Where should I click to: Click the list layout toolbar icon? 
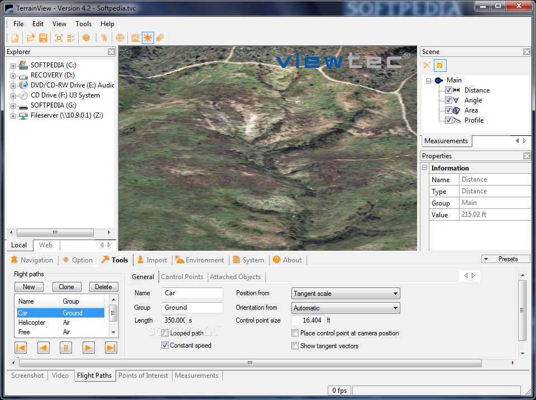tap(71, 38)
